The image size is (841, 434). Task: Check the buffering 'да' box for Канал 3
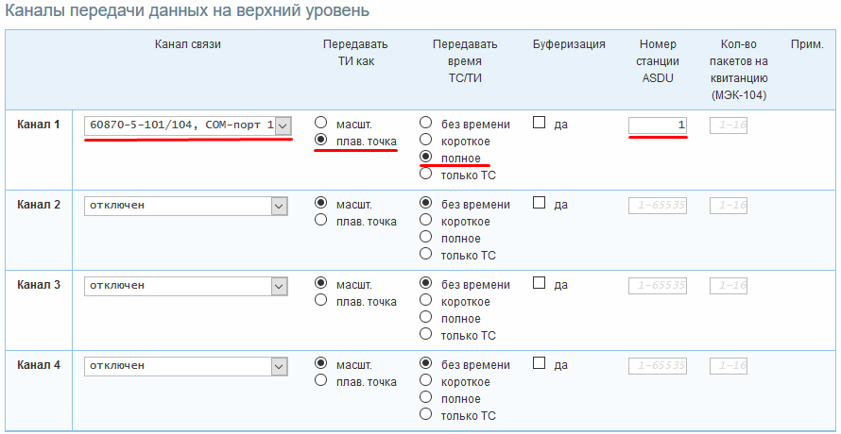coord(540,283)
